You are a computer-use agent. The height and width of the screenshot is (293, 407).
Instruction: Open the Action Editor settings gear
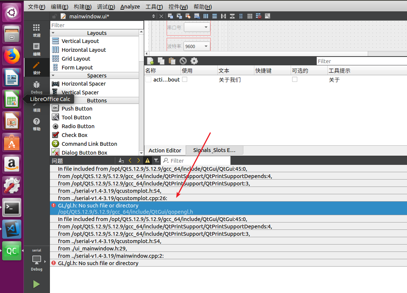tap(194, 61)
